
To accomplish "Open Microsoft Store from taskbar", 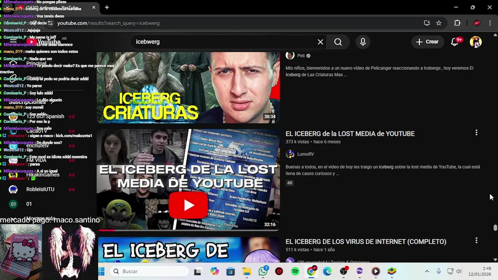I will [x=231, y=271].
